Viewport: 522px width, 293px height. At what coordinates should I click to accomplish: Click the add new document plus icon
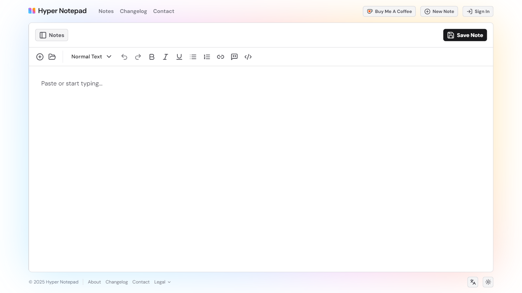[40, 56]
